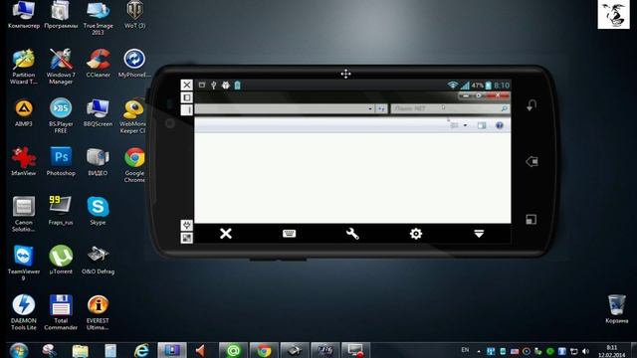637x358 pixels.
Task: Click the plug connection icon at phone bottom-left
Action: (x=186, y=225)
